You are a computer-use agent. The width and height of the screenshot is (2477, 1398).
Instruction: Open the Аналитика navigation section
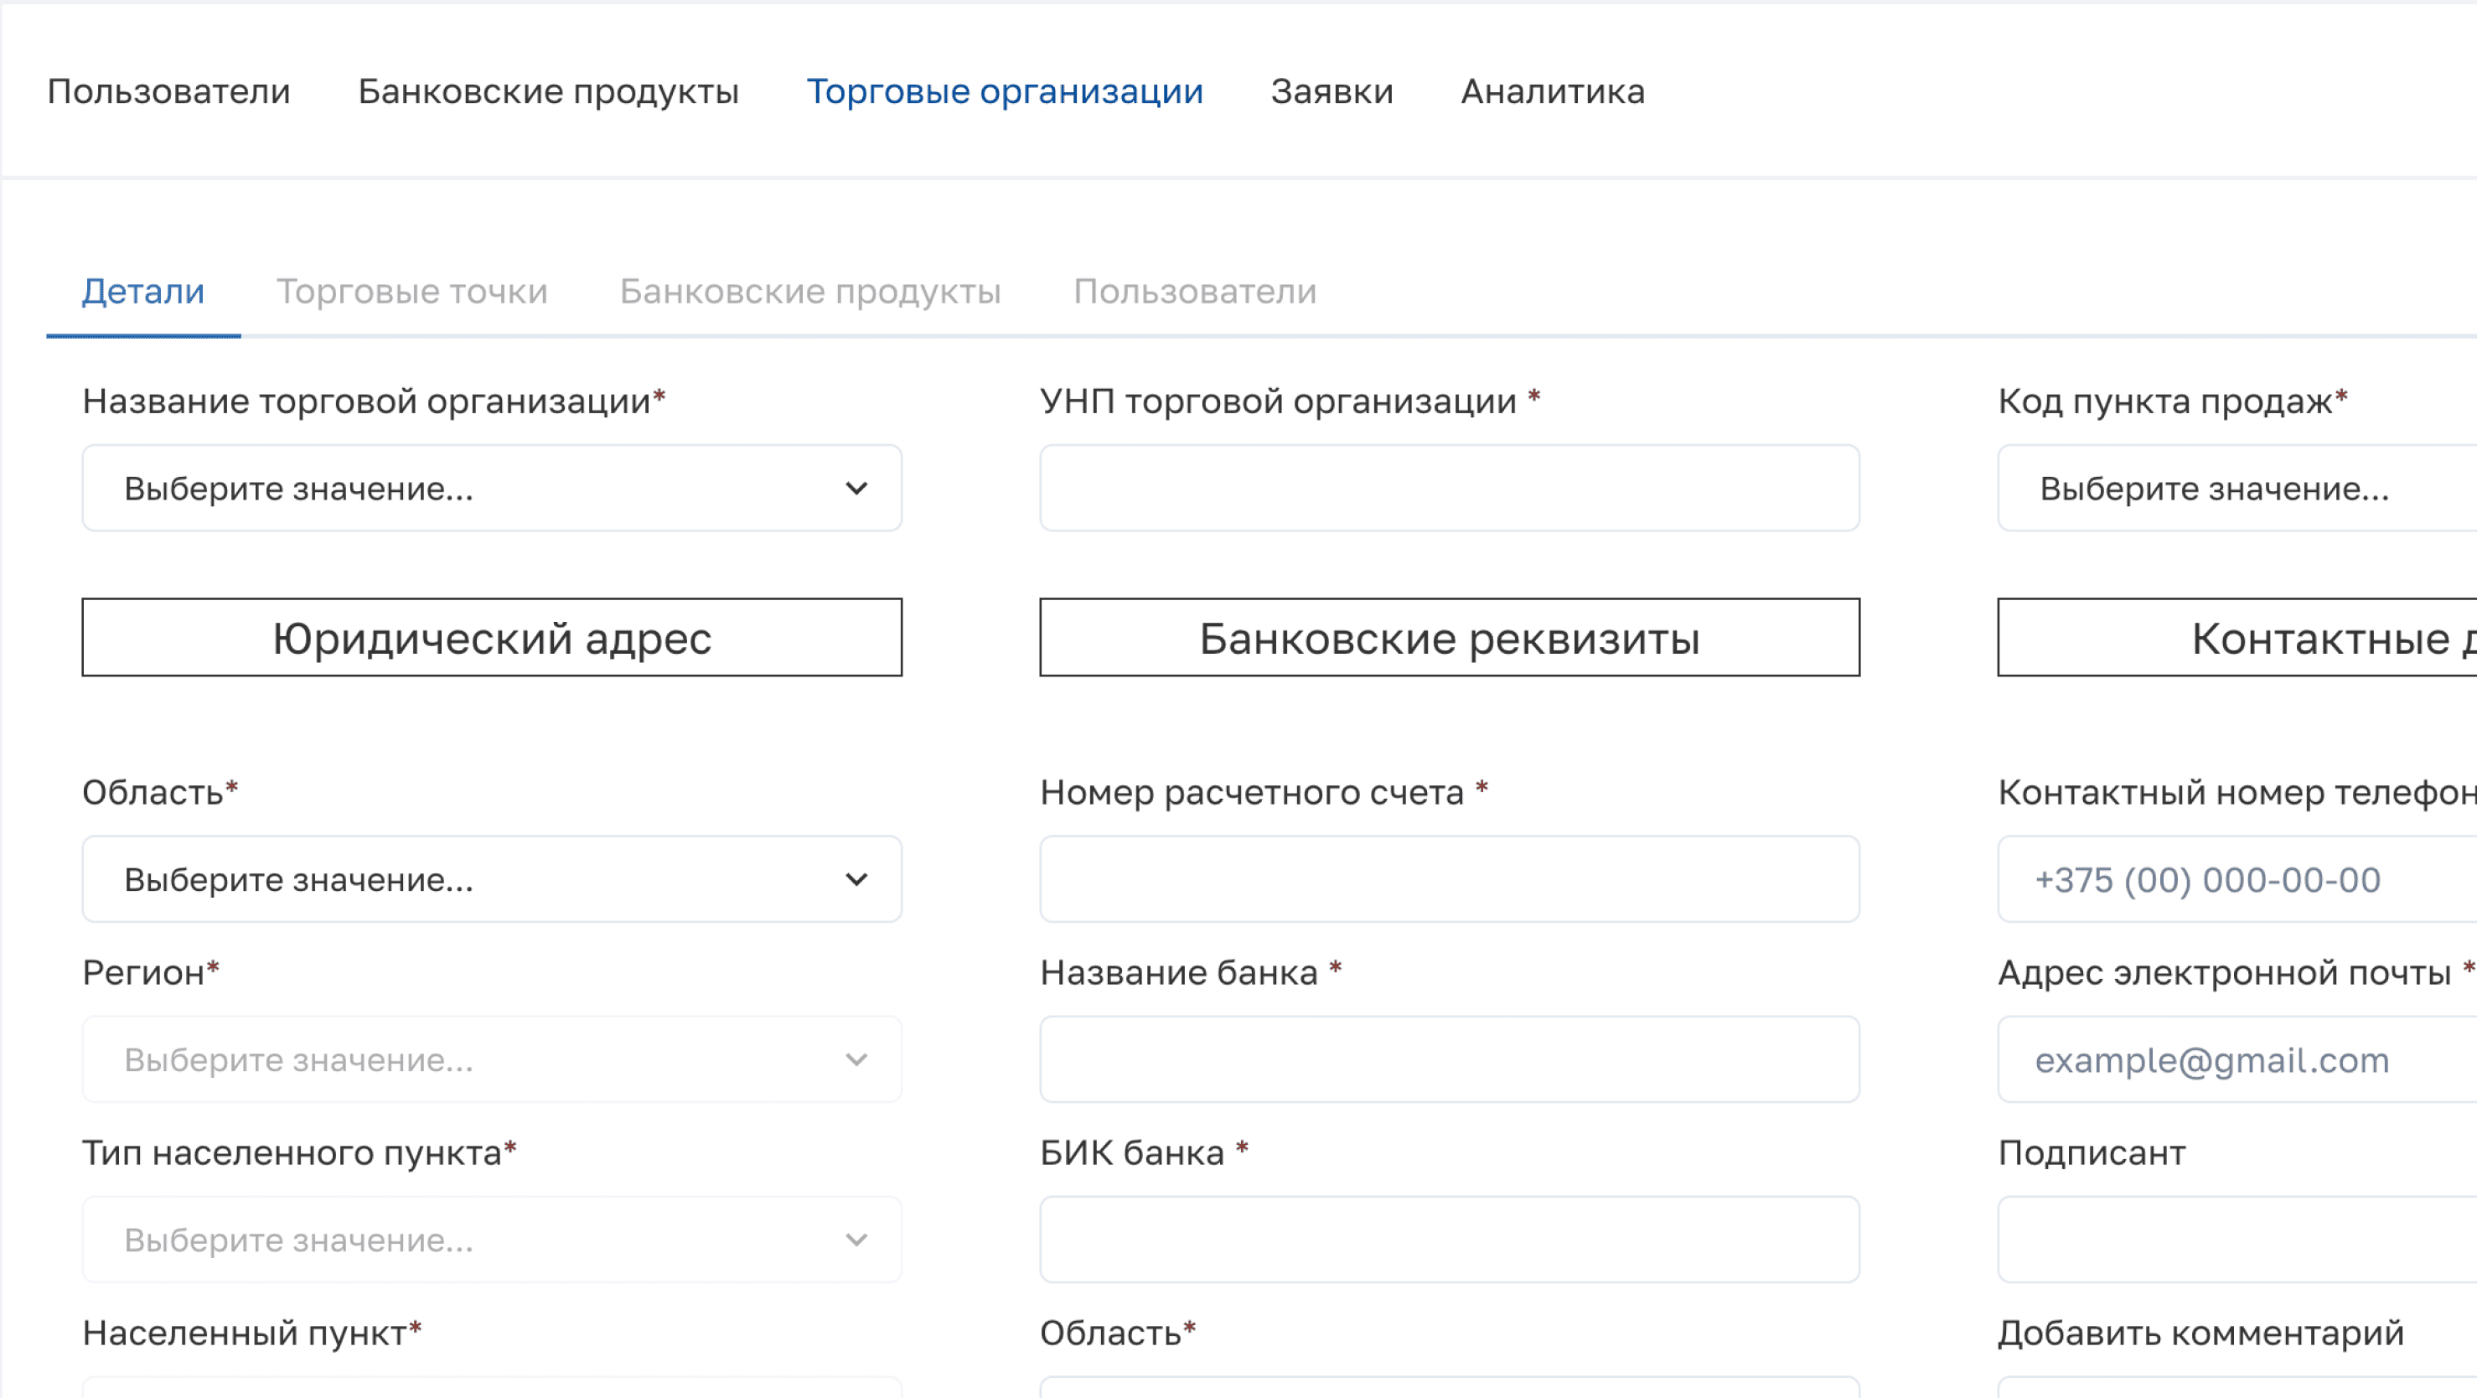coord(1552,91)
